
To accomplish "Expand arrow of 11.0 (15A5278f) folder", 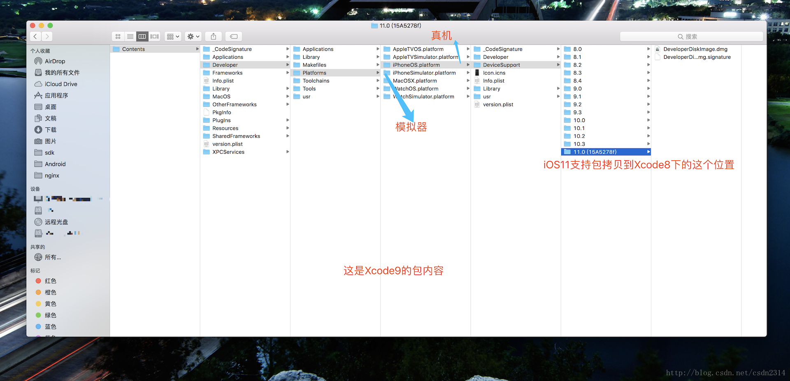I will (648, 152).
